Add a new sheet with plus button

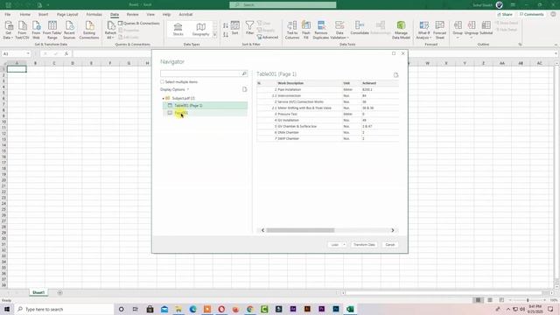coord(59,292)
